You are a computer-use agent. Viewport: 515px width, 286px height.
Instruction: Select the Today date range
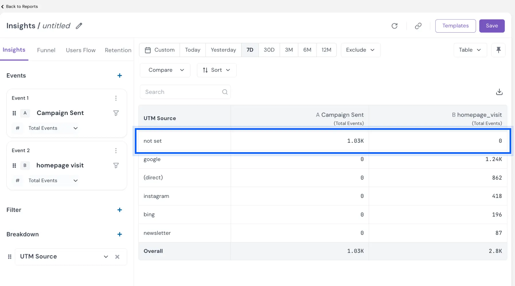193,50
